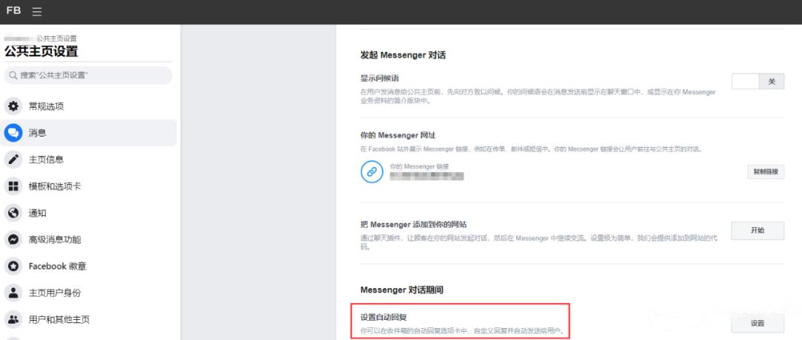Viewport: 802px width, 340px height.
Task: Click the large 公共主页设置 page title
Action: pyautogui.click(x=41, y=52)
